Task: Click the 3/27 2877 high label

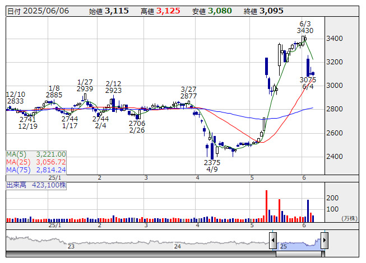Action: point(188,93)
